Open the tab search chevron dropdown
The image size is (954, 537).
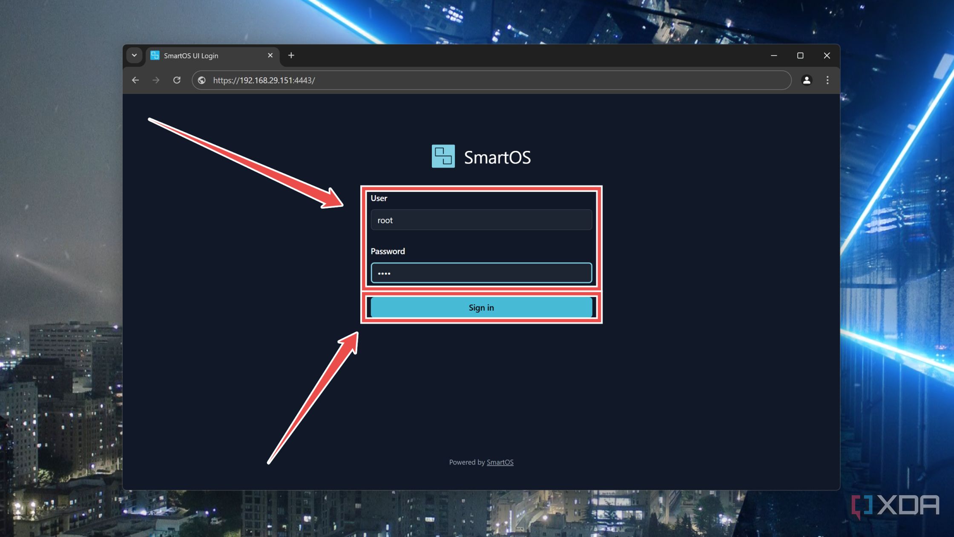(x=134, y=55)
